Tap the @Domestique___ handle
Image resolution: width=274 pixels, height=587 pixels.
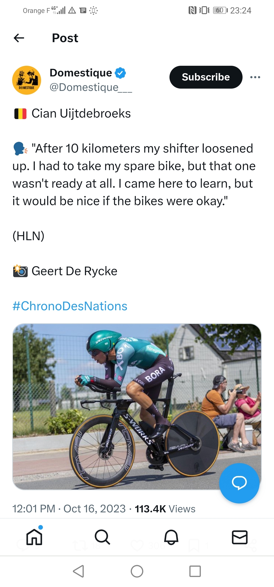pos(91,87)
